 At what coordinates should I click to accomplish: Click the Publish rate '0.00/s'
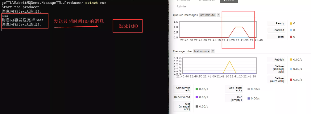click(297, 60)
